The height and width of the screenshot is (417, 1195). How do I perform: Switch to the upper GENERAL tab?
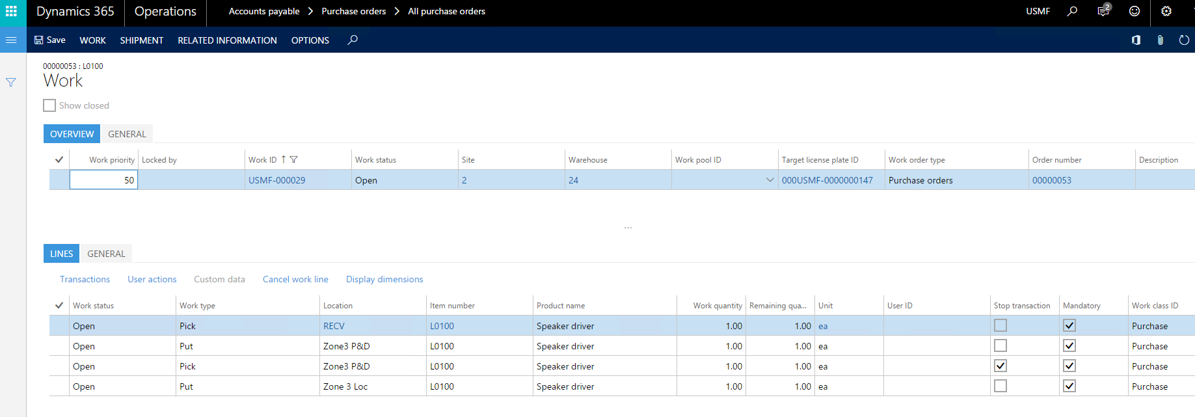127,134
